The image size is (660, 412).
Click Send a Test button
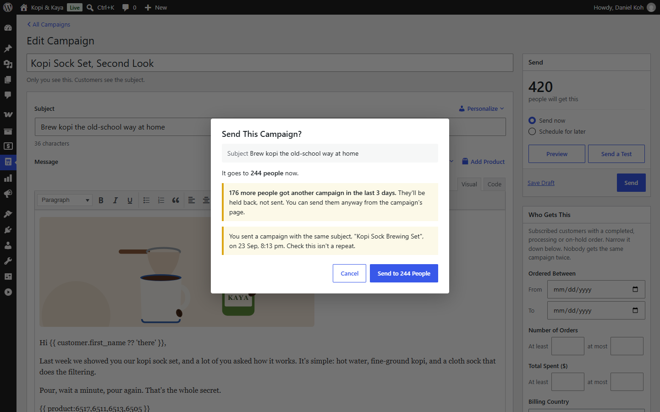pyautogui.click(x=616, y=154)
